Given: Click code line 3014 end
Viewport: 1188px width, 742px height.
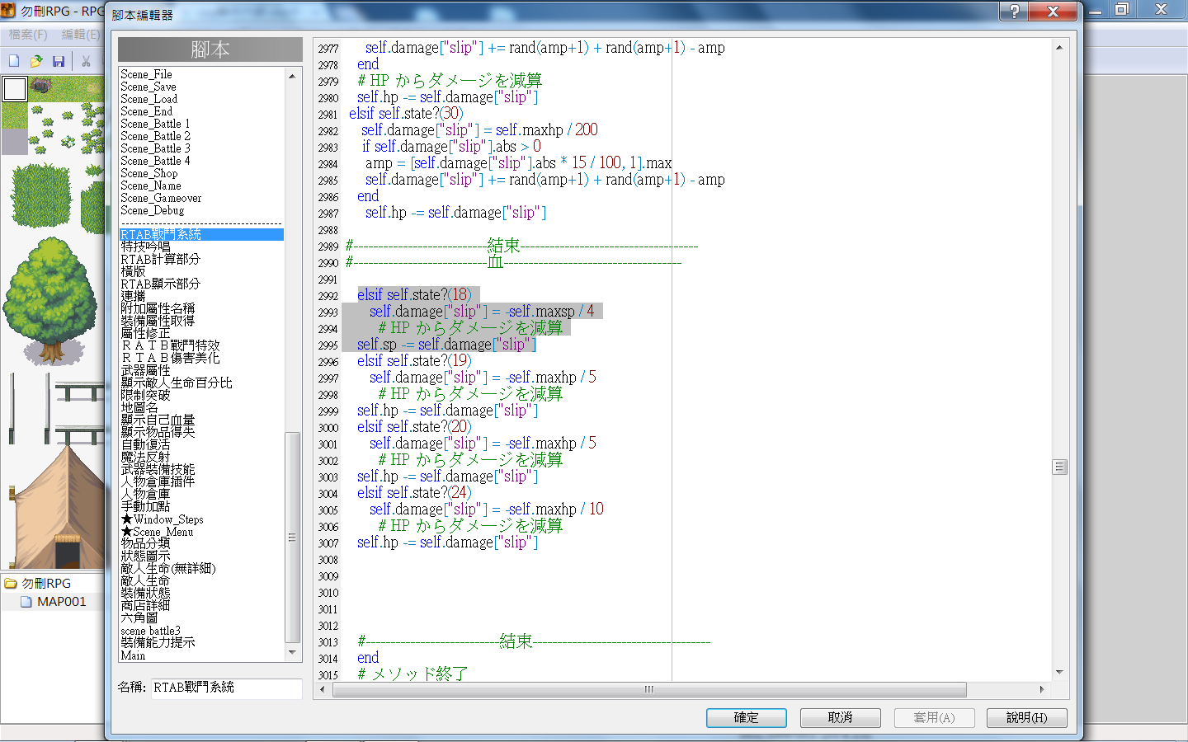Looking at the screenshot, I should click(x=368, y=658).
